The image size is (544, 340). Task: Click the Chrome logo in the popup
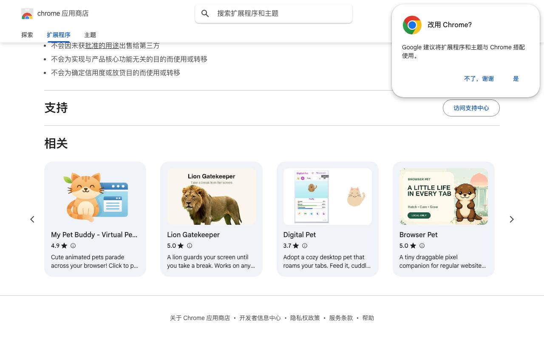(412, 25)
